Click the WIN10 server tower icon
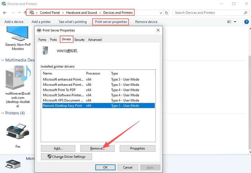Screen dimensions: 251x173 coord(45,50)
